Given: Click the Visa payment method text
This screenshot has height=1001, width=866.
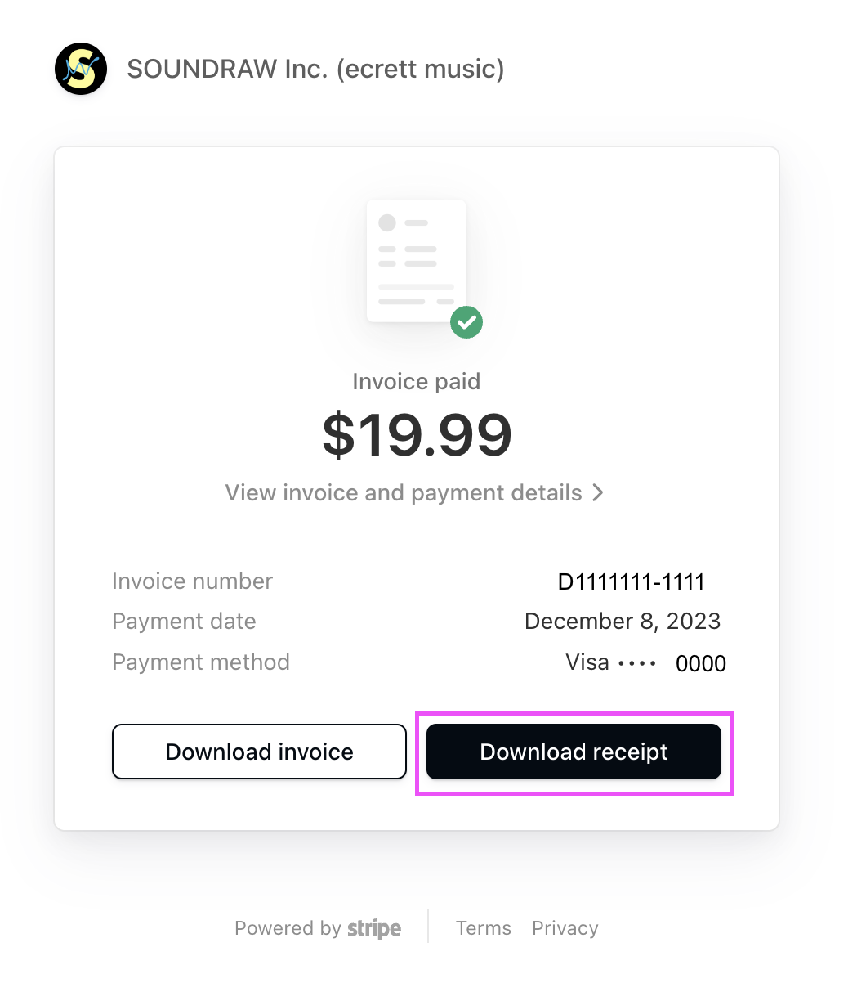Looking at the screenshot, I should [587, 662].
